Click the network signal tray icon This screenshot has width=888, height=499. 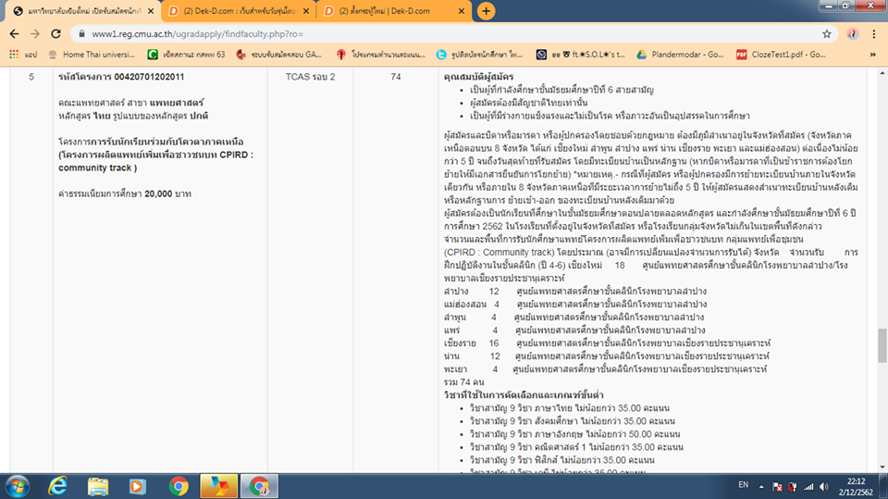(x=808, y=487)
